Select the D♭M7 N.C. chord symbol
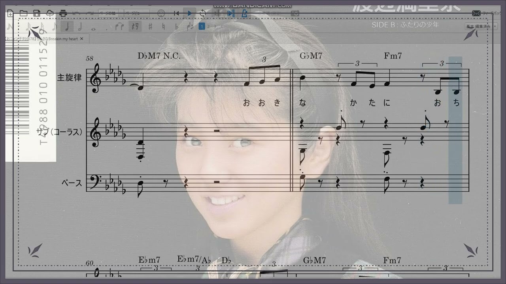This screenshot has width=506, height=284. click(159, 56)
